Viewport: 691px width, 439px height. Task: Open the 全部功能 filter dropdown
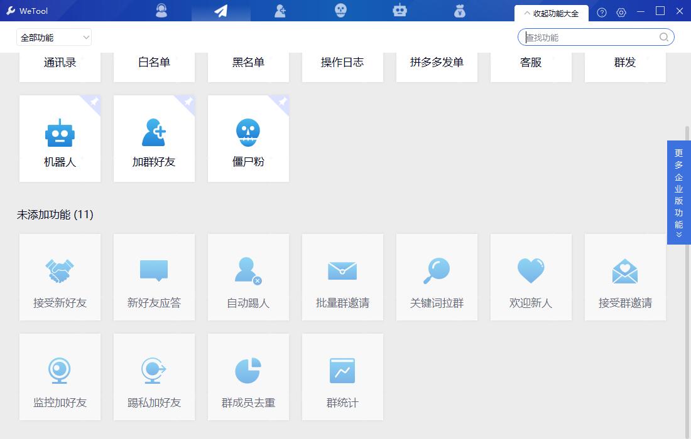54,38
